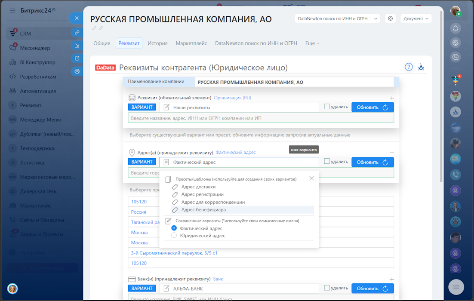
Task: Choose the Адрес доставки preset
Action: (x=198, y=187)
